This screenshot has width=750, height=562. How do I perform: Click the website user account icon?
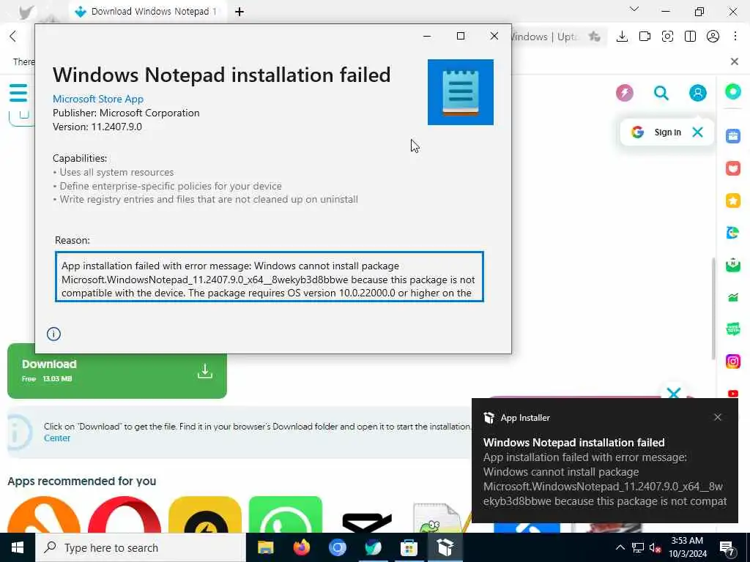[x=697, y=93]
